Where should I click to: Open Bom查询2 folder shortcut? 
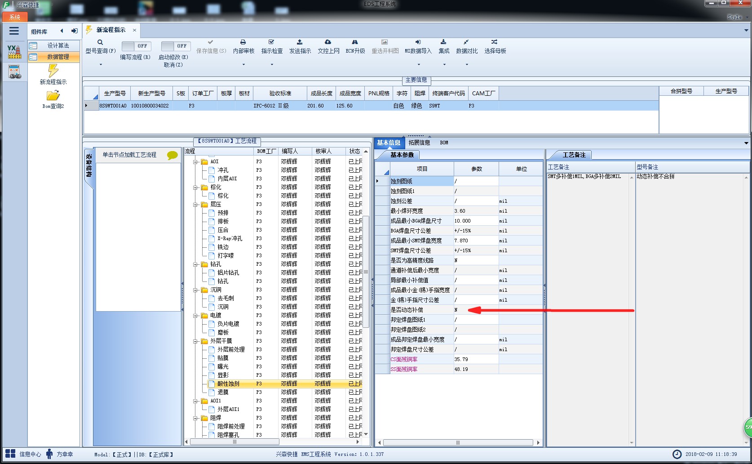[53, 99]
